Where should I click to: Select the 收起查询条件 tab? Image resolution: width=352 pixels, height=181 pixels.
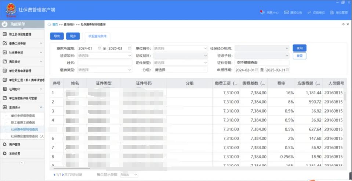97,36
